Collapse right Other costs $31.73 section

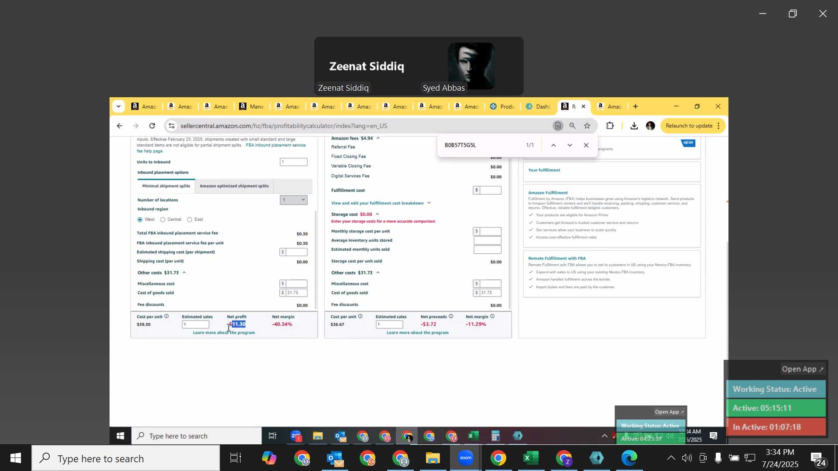378,273
